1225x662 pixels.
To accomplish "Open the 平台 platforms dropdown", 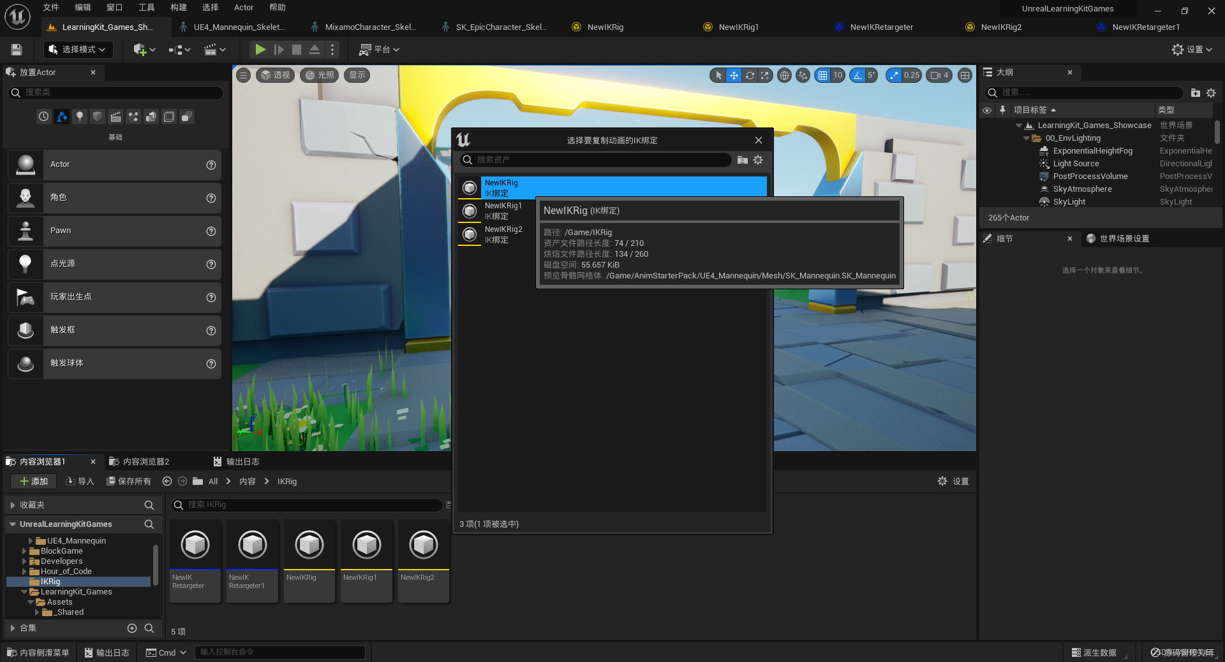I will 379,50.
